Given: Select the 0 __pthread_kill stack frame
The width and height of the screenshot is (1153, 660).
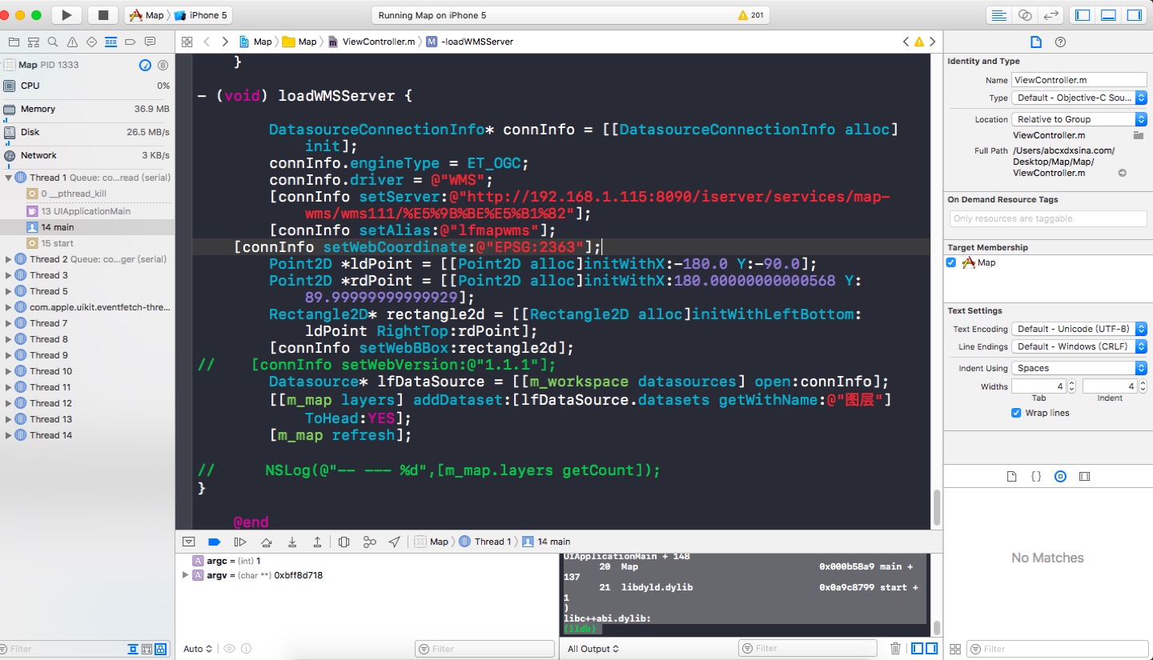Looking at the screenshot, I should (87, 194).
